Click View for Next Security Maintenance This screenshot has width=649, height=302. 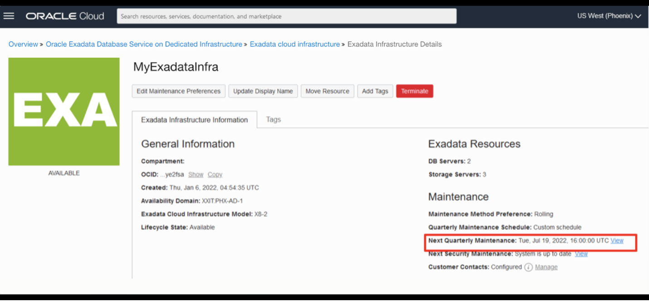pyautogui.click(x=581, y=254)
